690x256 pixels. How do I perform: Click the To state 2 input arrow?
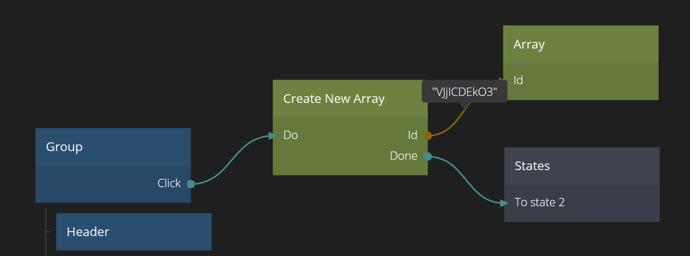click(504, 203)
